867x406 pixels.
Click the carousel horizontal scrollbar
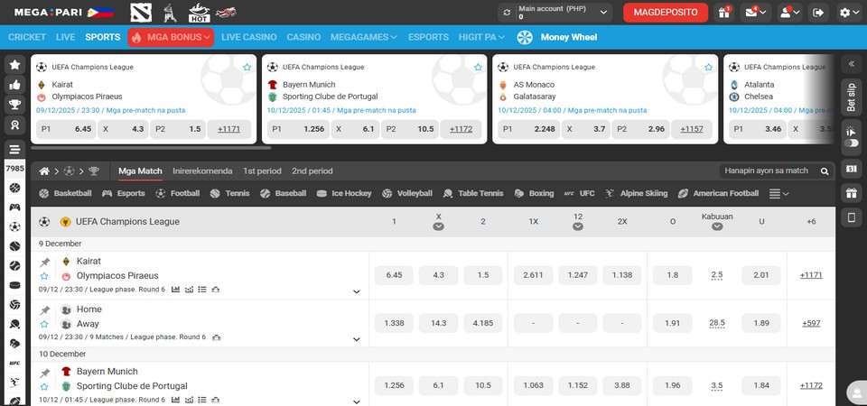click(151, 148)
